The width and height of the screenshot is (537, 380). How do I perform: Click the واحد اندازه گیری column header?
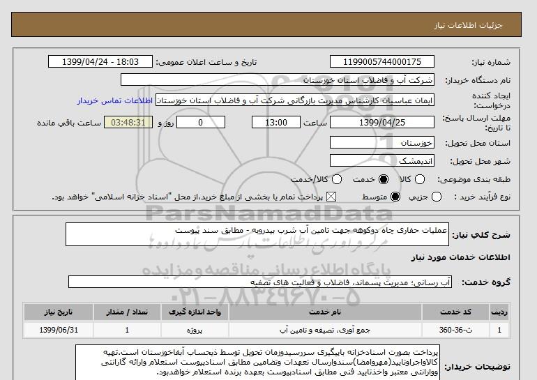(195, 312)
